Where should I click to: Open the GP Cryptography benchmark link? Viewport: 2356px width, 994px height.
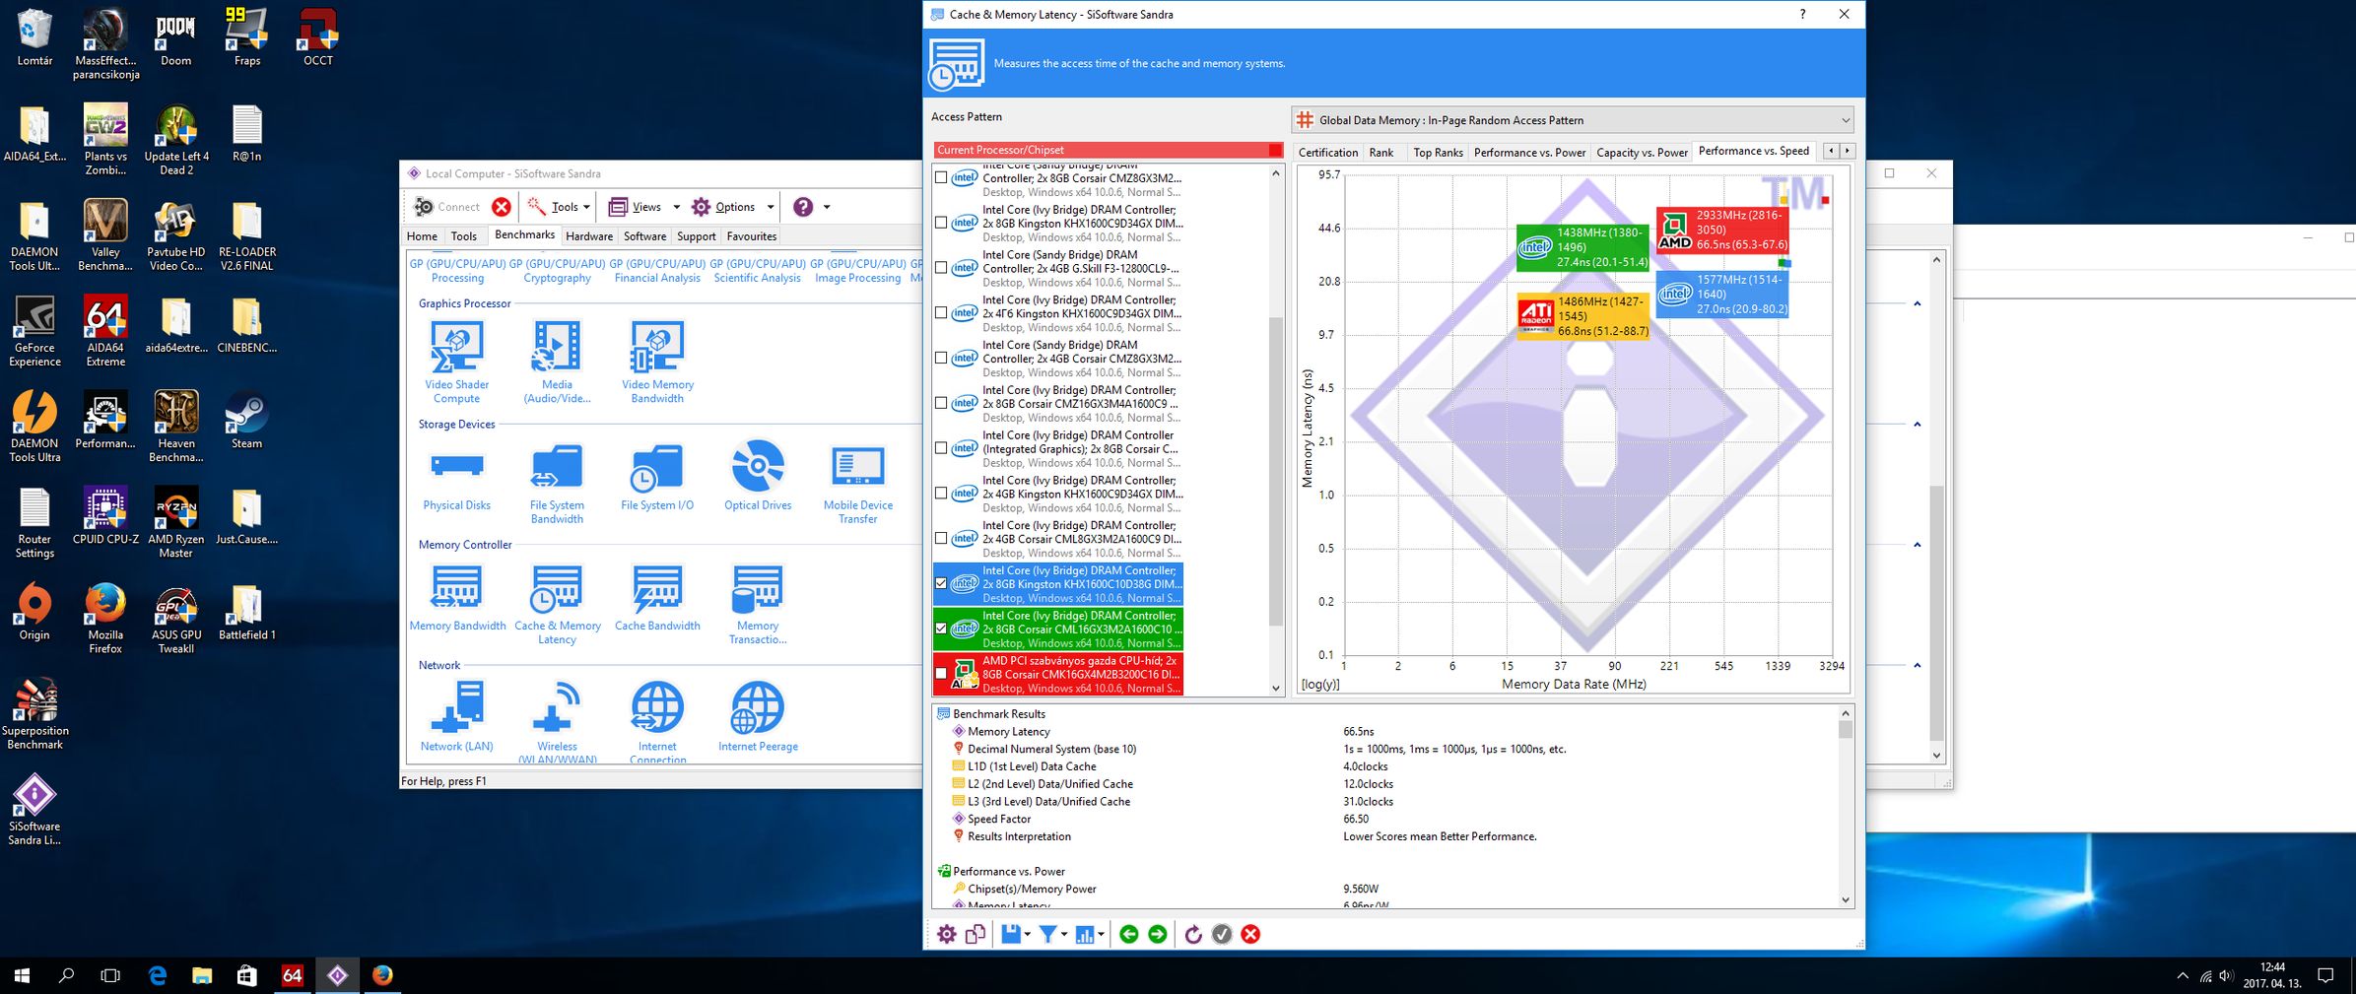pyautogui.click(x=557, y=271)
